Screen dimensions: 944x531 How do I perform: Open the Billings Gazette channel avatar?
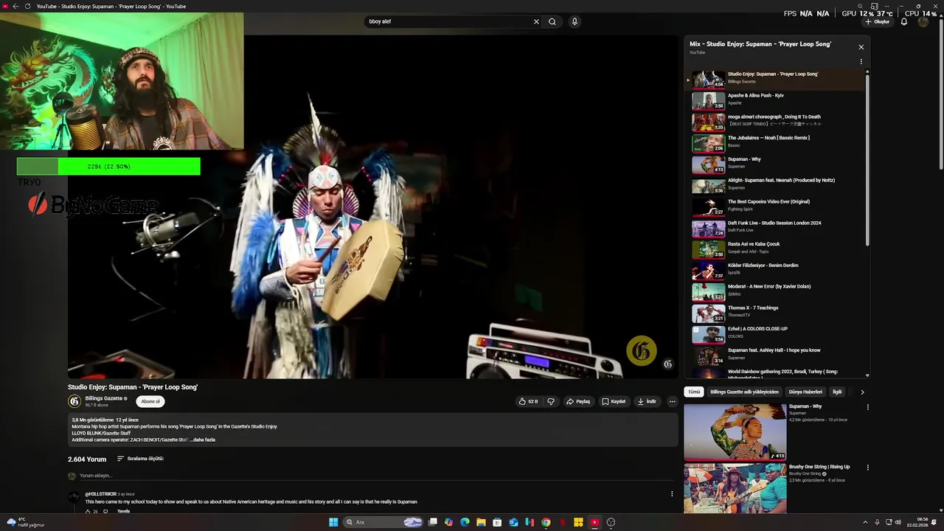pyautogui.click(x=74, y=401)
